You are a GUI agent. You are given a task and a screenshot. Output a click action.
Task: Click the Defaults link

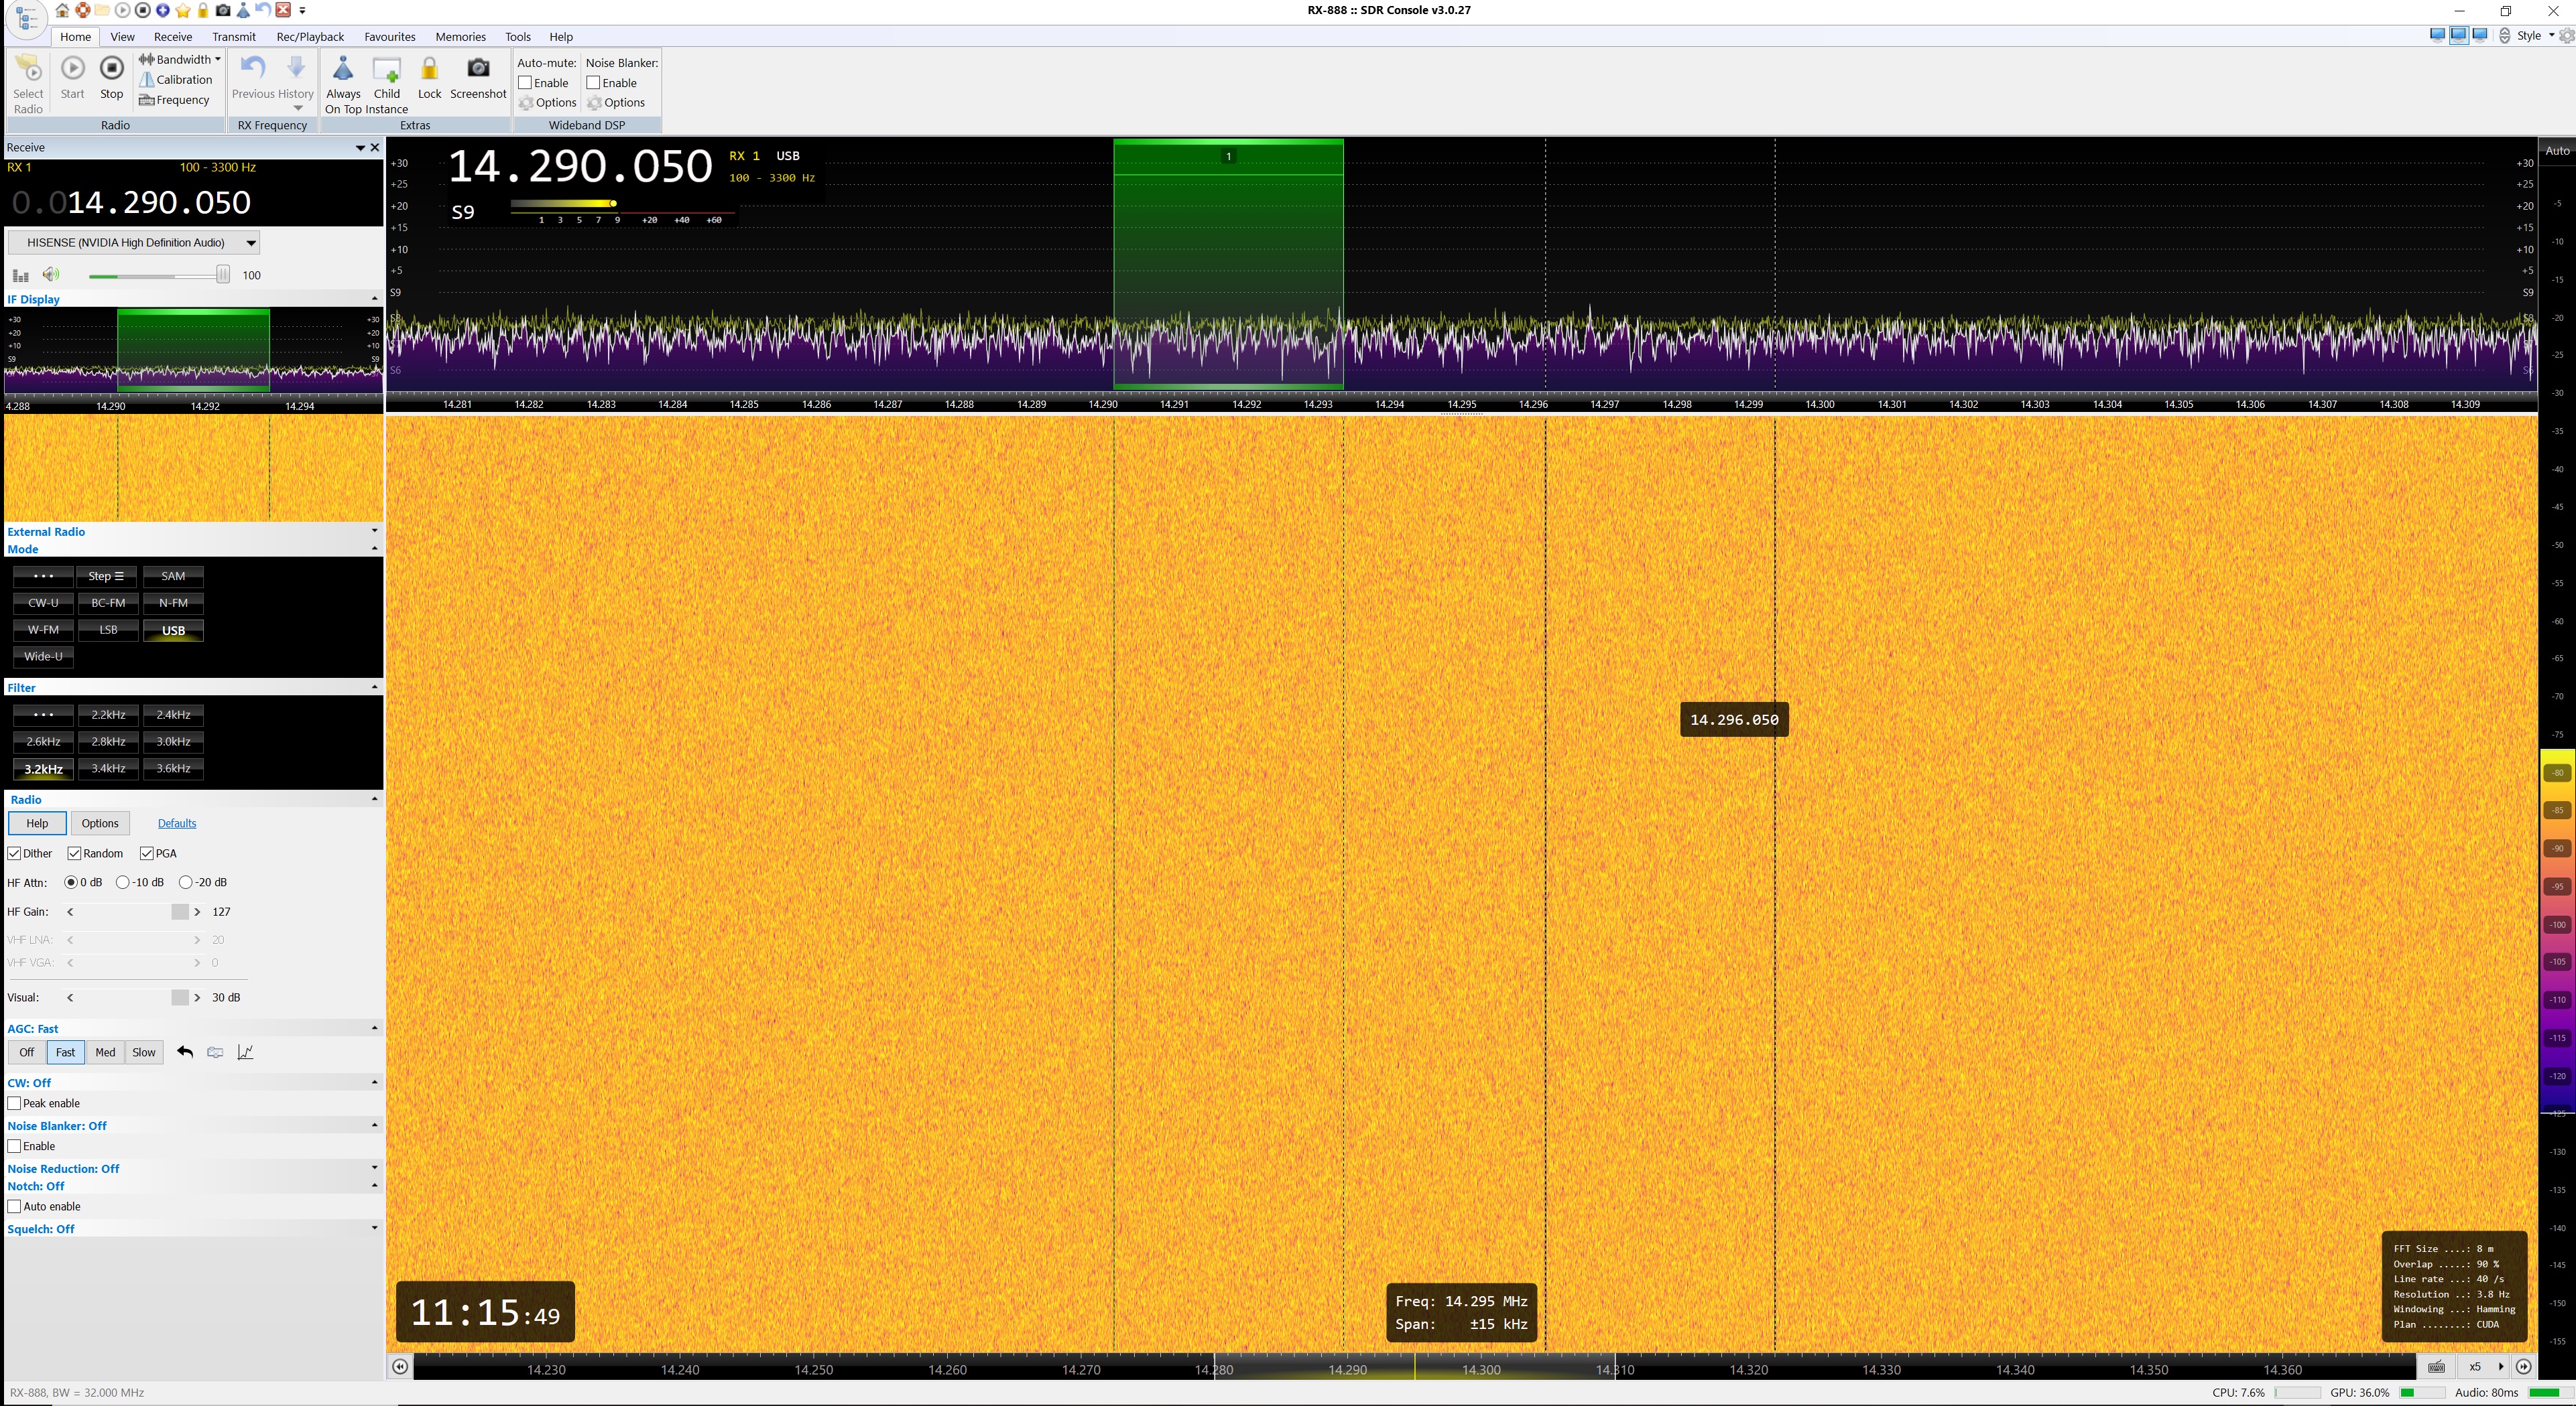(x=177, y=823)
